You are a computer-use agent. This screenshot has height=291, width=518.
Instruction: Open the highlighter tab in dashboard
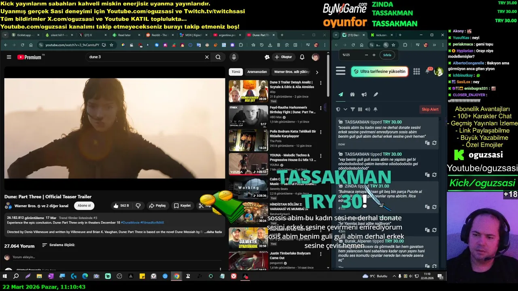(x=376, y=95)
